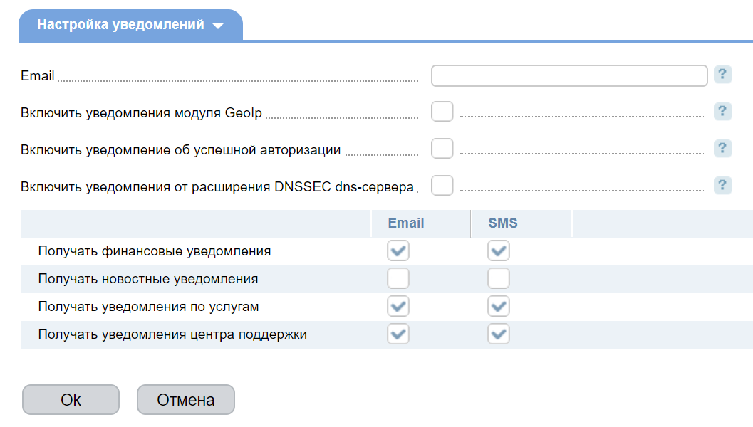Open help for GeoIp module notifications

722,111
